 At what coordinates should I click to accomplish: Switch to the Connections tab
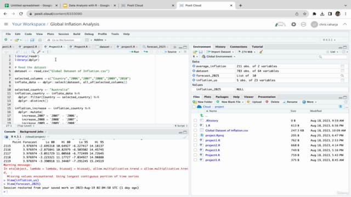239,47
